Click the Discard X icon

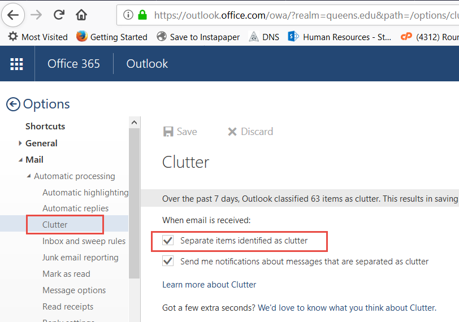pos(232,132)
